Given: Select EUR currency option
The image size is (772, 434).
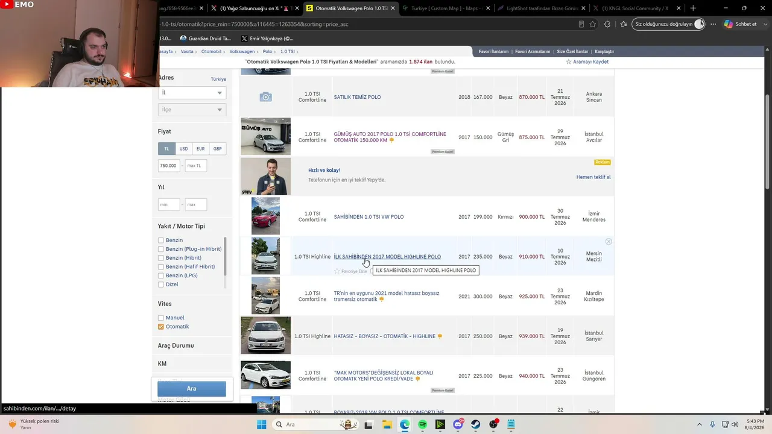Looking at the screenshot, I should (x=200, y=149).
